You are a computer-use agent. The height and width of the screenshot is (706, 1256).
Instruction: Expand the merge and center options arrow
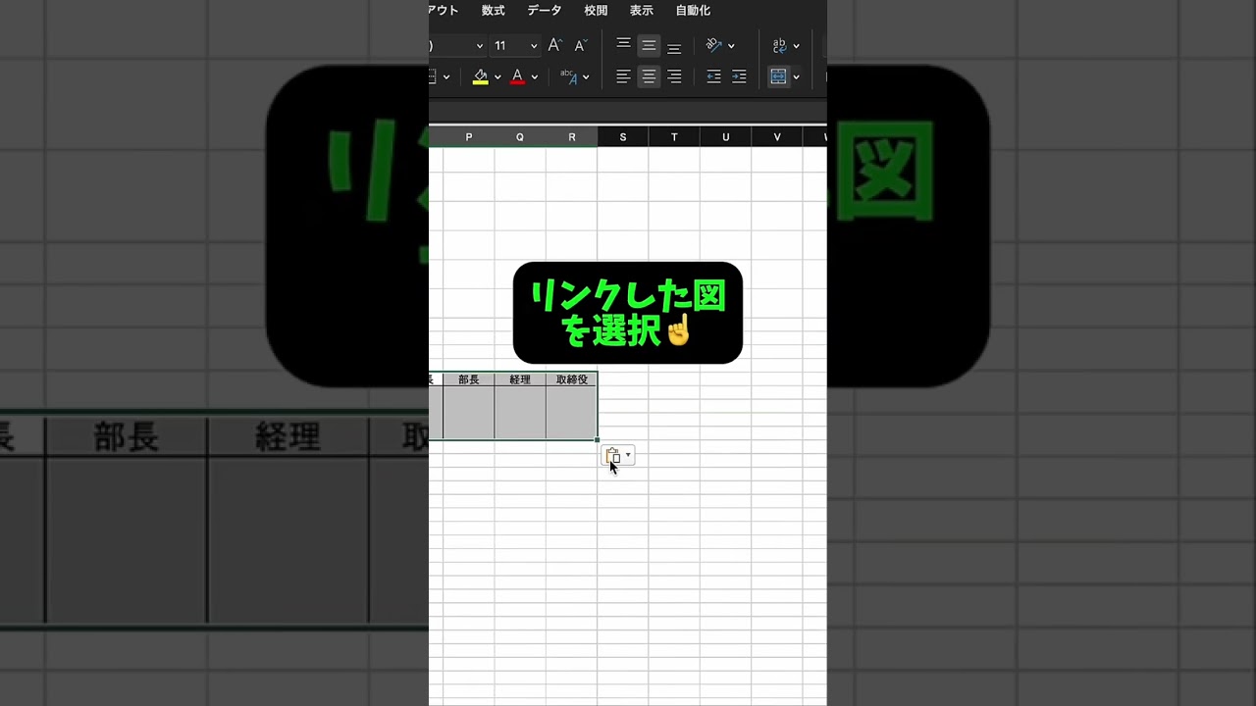coord(796,77)
